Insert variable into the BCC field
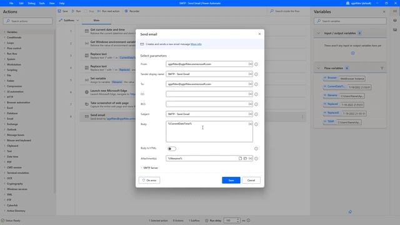400x225 pixels. pyautogui.click(x=250, y=104)
